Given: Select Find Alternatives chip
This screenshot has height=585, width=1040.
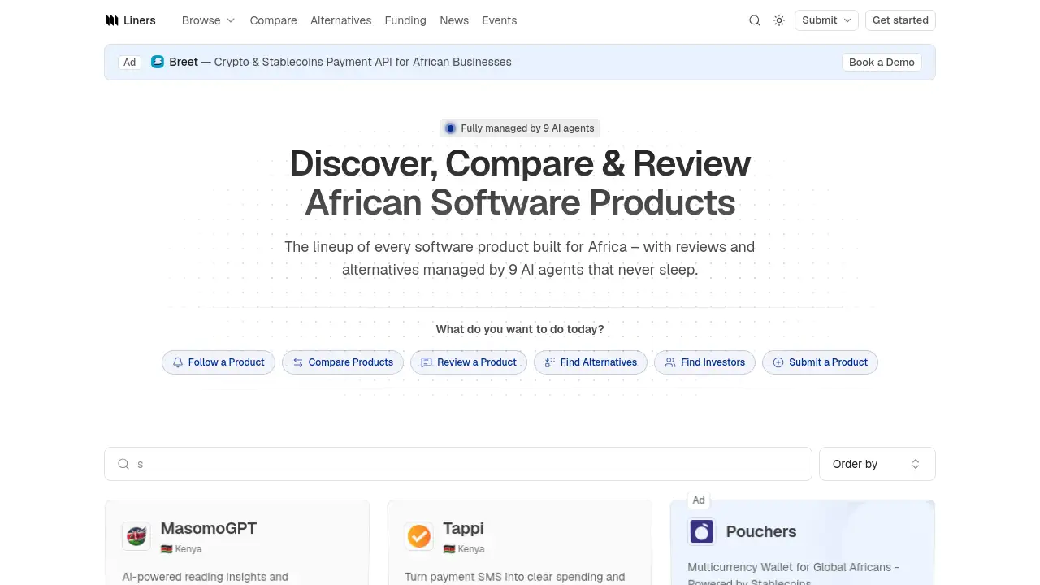Looking at the screenshot, I should click(x=591, y=362).
